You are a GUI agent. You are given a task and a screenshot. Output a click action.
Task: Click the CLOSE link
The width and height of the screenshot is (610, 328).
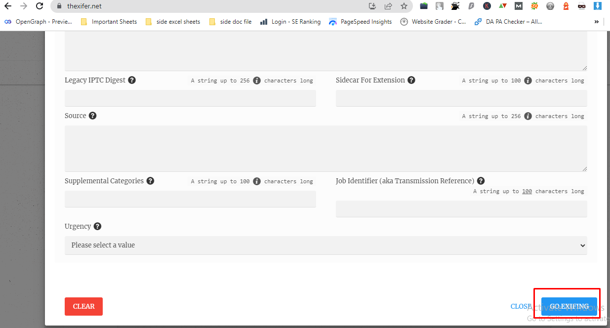pyautogui.click(x=521, y=306)
